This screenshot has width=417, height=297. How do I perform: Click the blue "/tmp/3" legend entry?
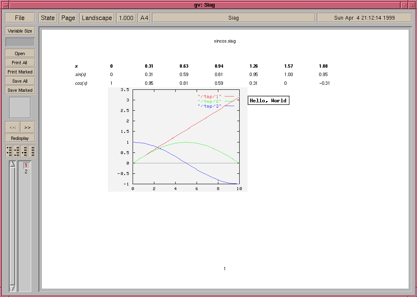pyautogui.click(x=216, y=106)
